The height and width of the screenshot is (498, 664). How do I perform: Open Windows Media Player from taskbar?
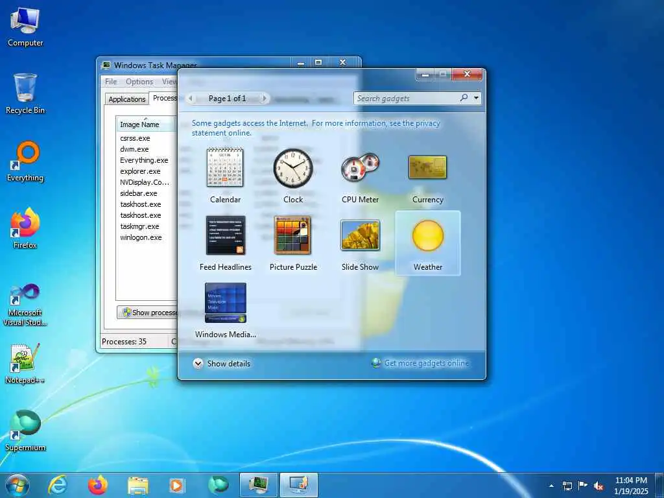[176, 485]
